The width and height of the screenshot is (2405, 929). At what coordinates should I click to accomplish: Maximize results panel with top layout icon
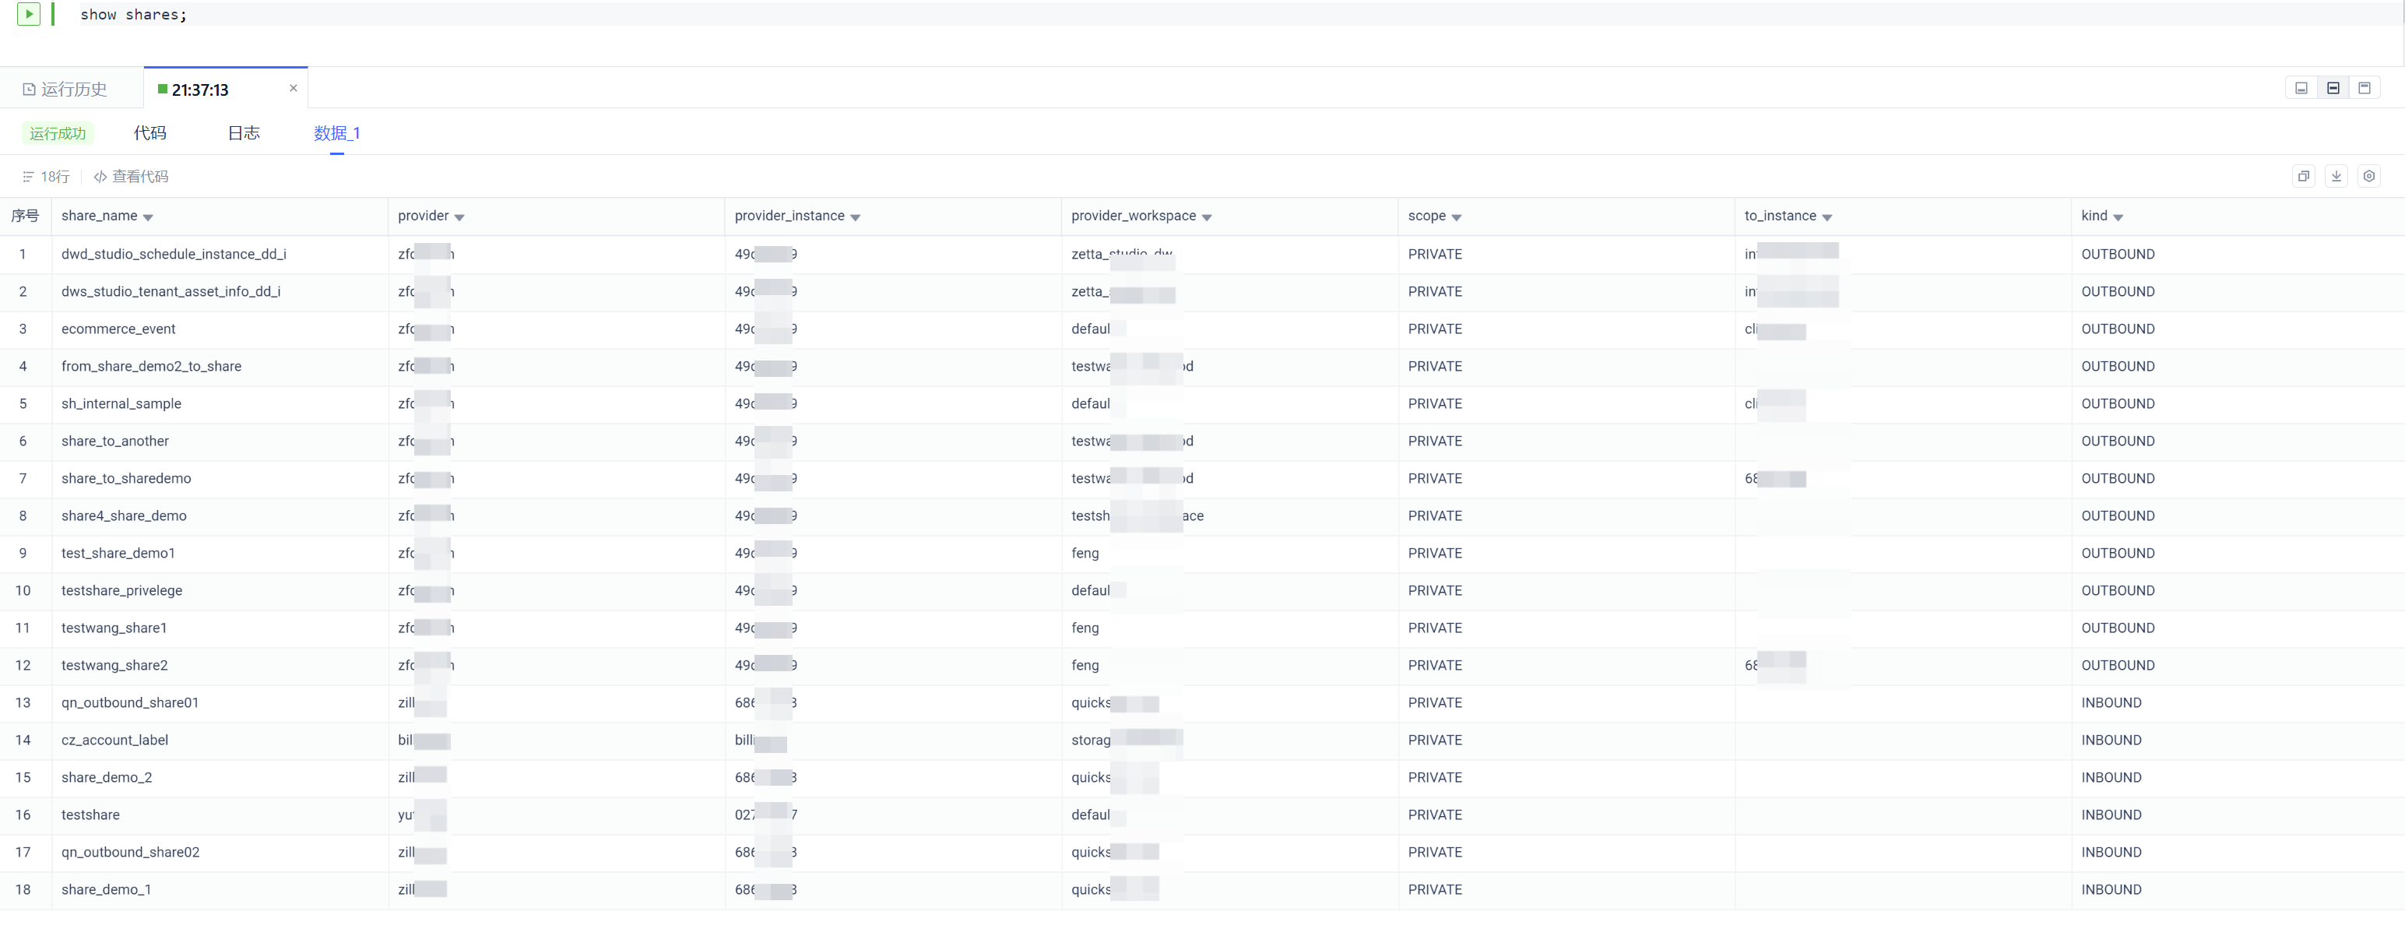coord(2365,88)
